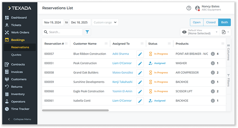Switch the list to Closed reservations
Image resolution: width=238 pixels, height=128 pixels.
(x=210, y=22)
